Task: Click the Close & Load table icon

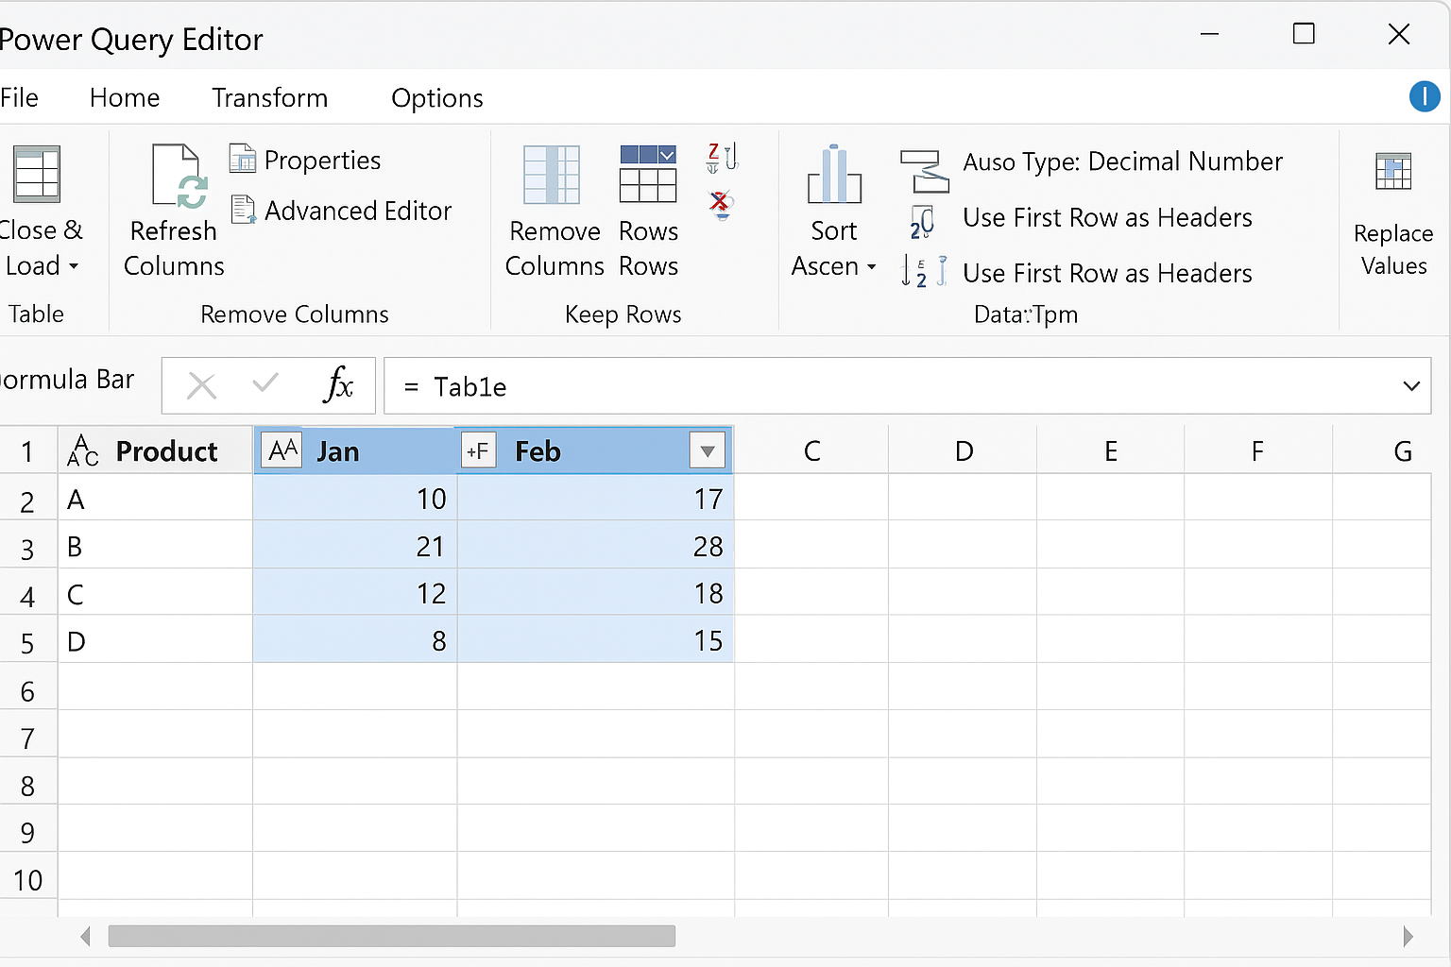Action: 37,174
